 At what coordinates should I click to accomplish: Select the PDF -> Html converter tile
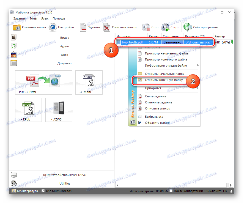pyautogui.click(x=43, y=83)
